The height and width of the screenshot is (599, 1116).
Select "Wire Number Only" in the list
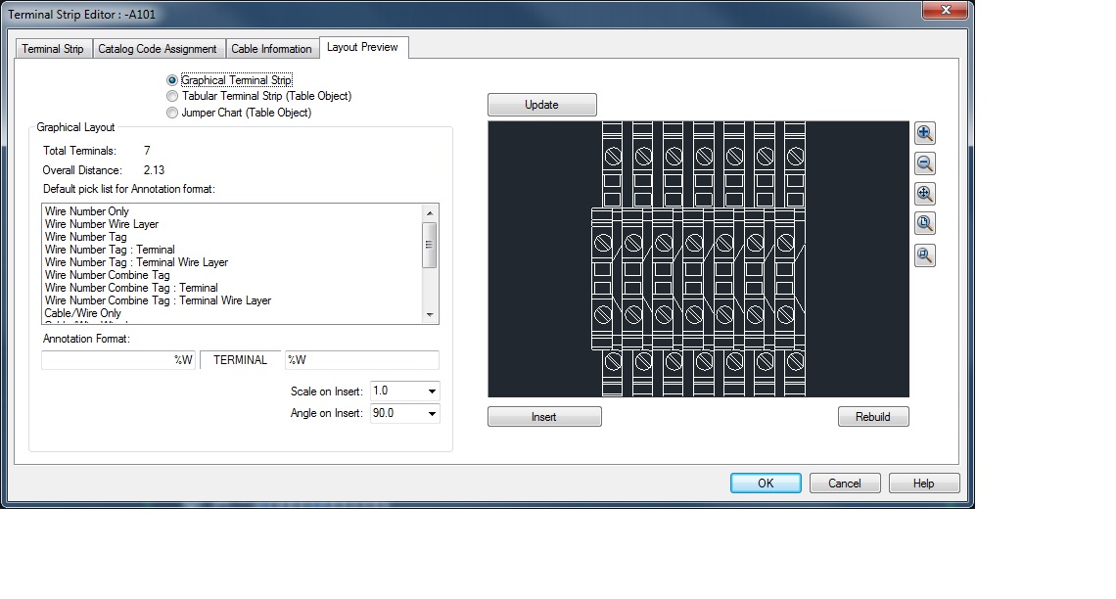point(87,211)
